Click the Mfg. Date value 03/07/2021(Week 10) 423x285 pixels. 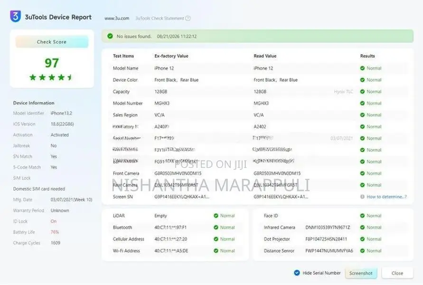click(x=72, y=199)
